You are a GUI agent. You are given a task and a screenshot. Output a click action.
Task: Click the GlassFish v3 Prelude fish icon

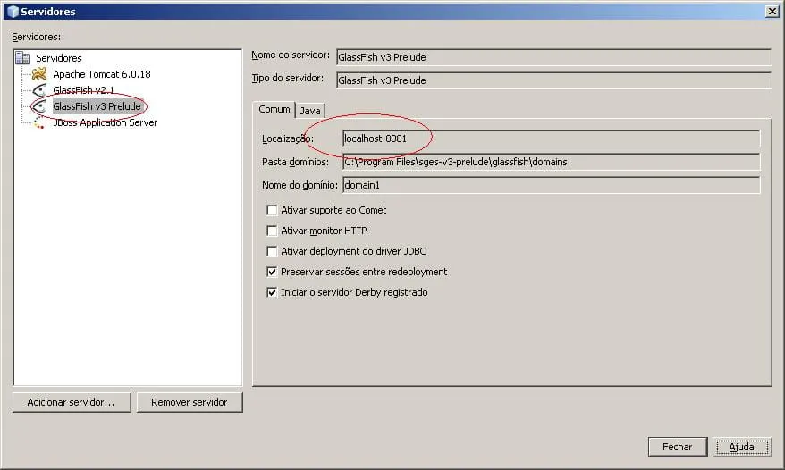point(39,106)
